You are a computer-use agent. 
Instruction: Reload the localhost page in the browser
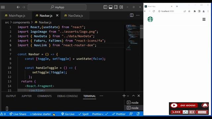click(x=154, y=11)
